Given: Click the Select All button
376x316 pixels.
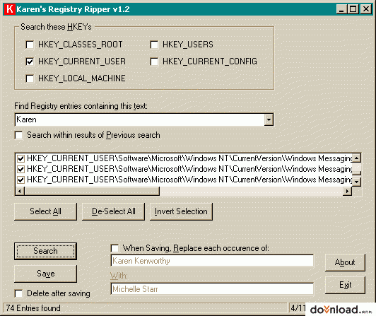Looking at the screenshot, I should point(45,211).
